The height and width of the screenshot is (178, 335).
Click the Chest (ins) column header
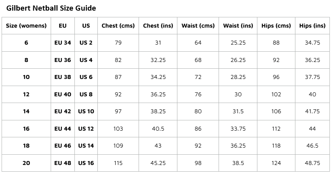click(158, 26)
